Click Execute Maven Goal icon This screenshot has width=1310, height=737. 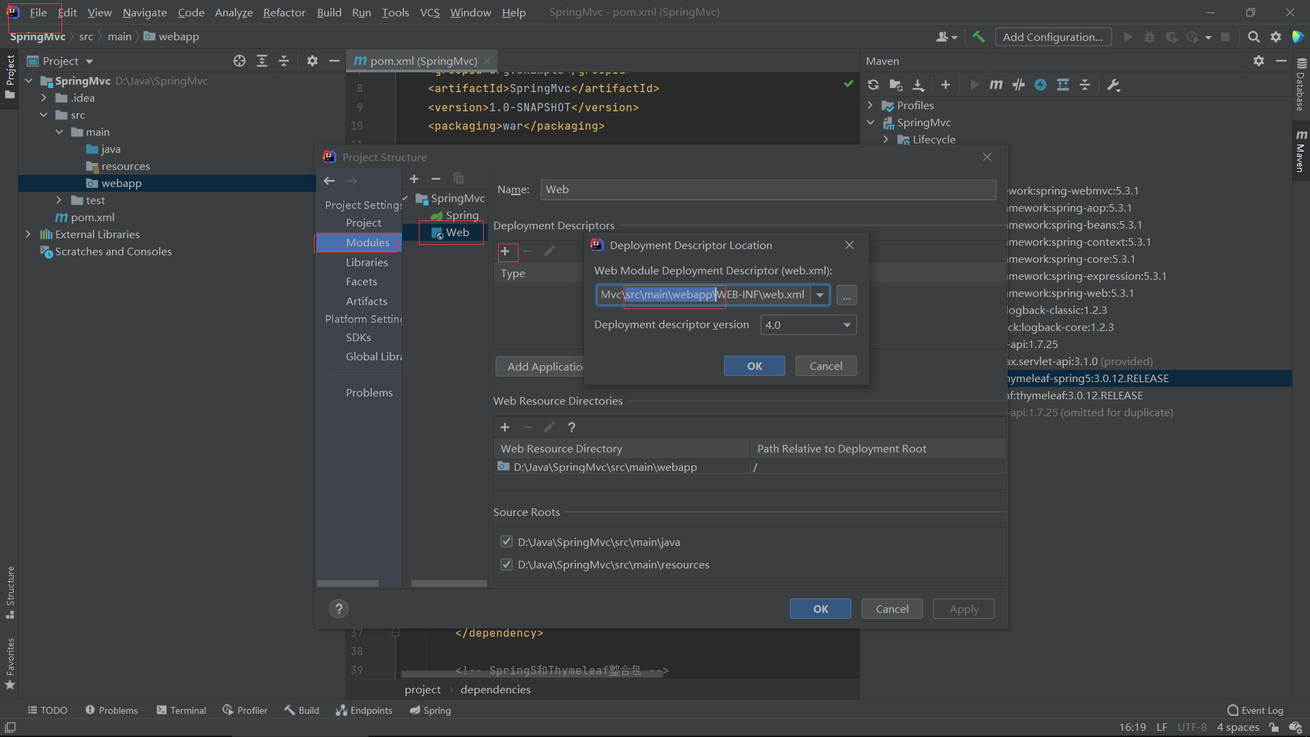click(x=996, y=85)
